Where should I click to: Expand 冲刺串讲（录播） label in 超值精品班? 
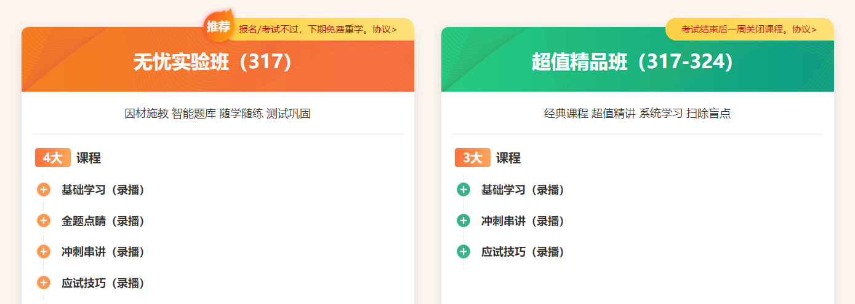(523, 221)
